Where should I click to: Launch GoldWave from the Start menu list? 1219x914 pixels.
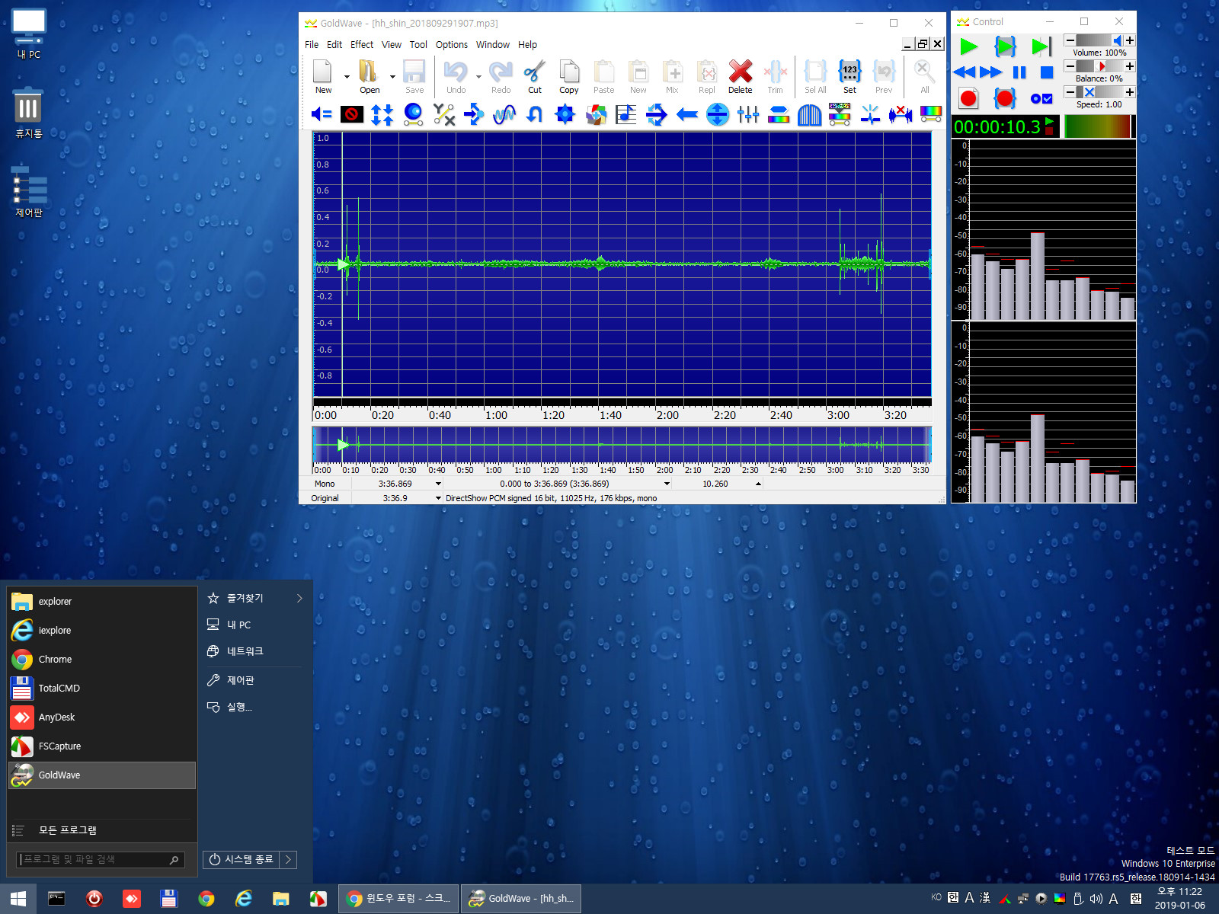pyautogui.click(x=102, y=775)
